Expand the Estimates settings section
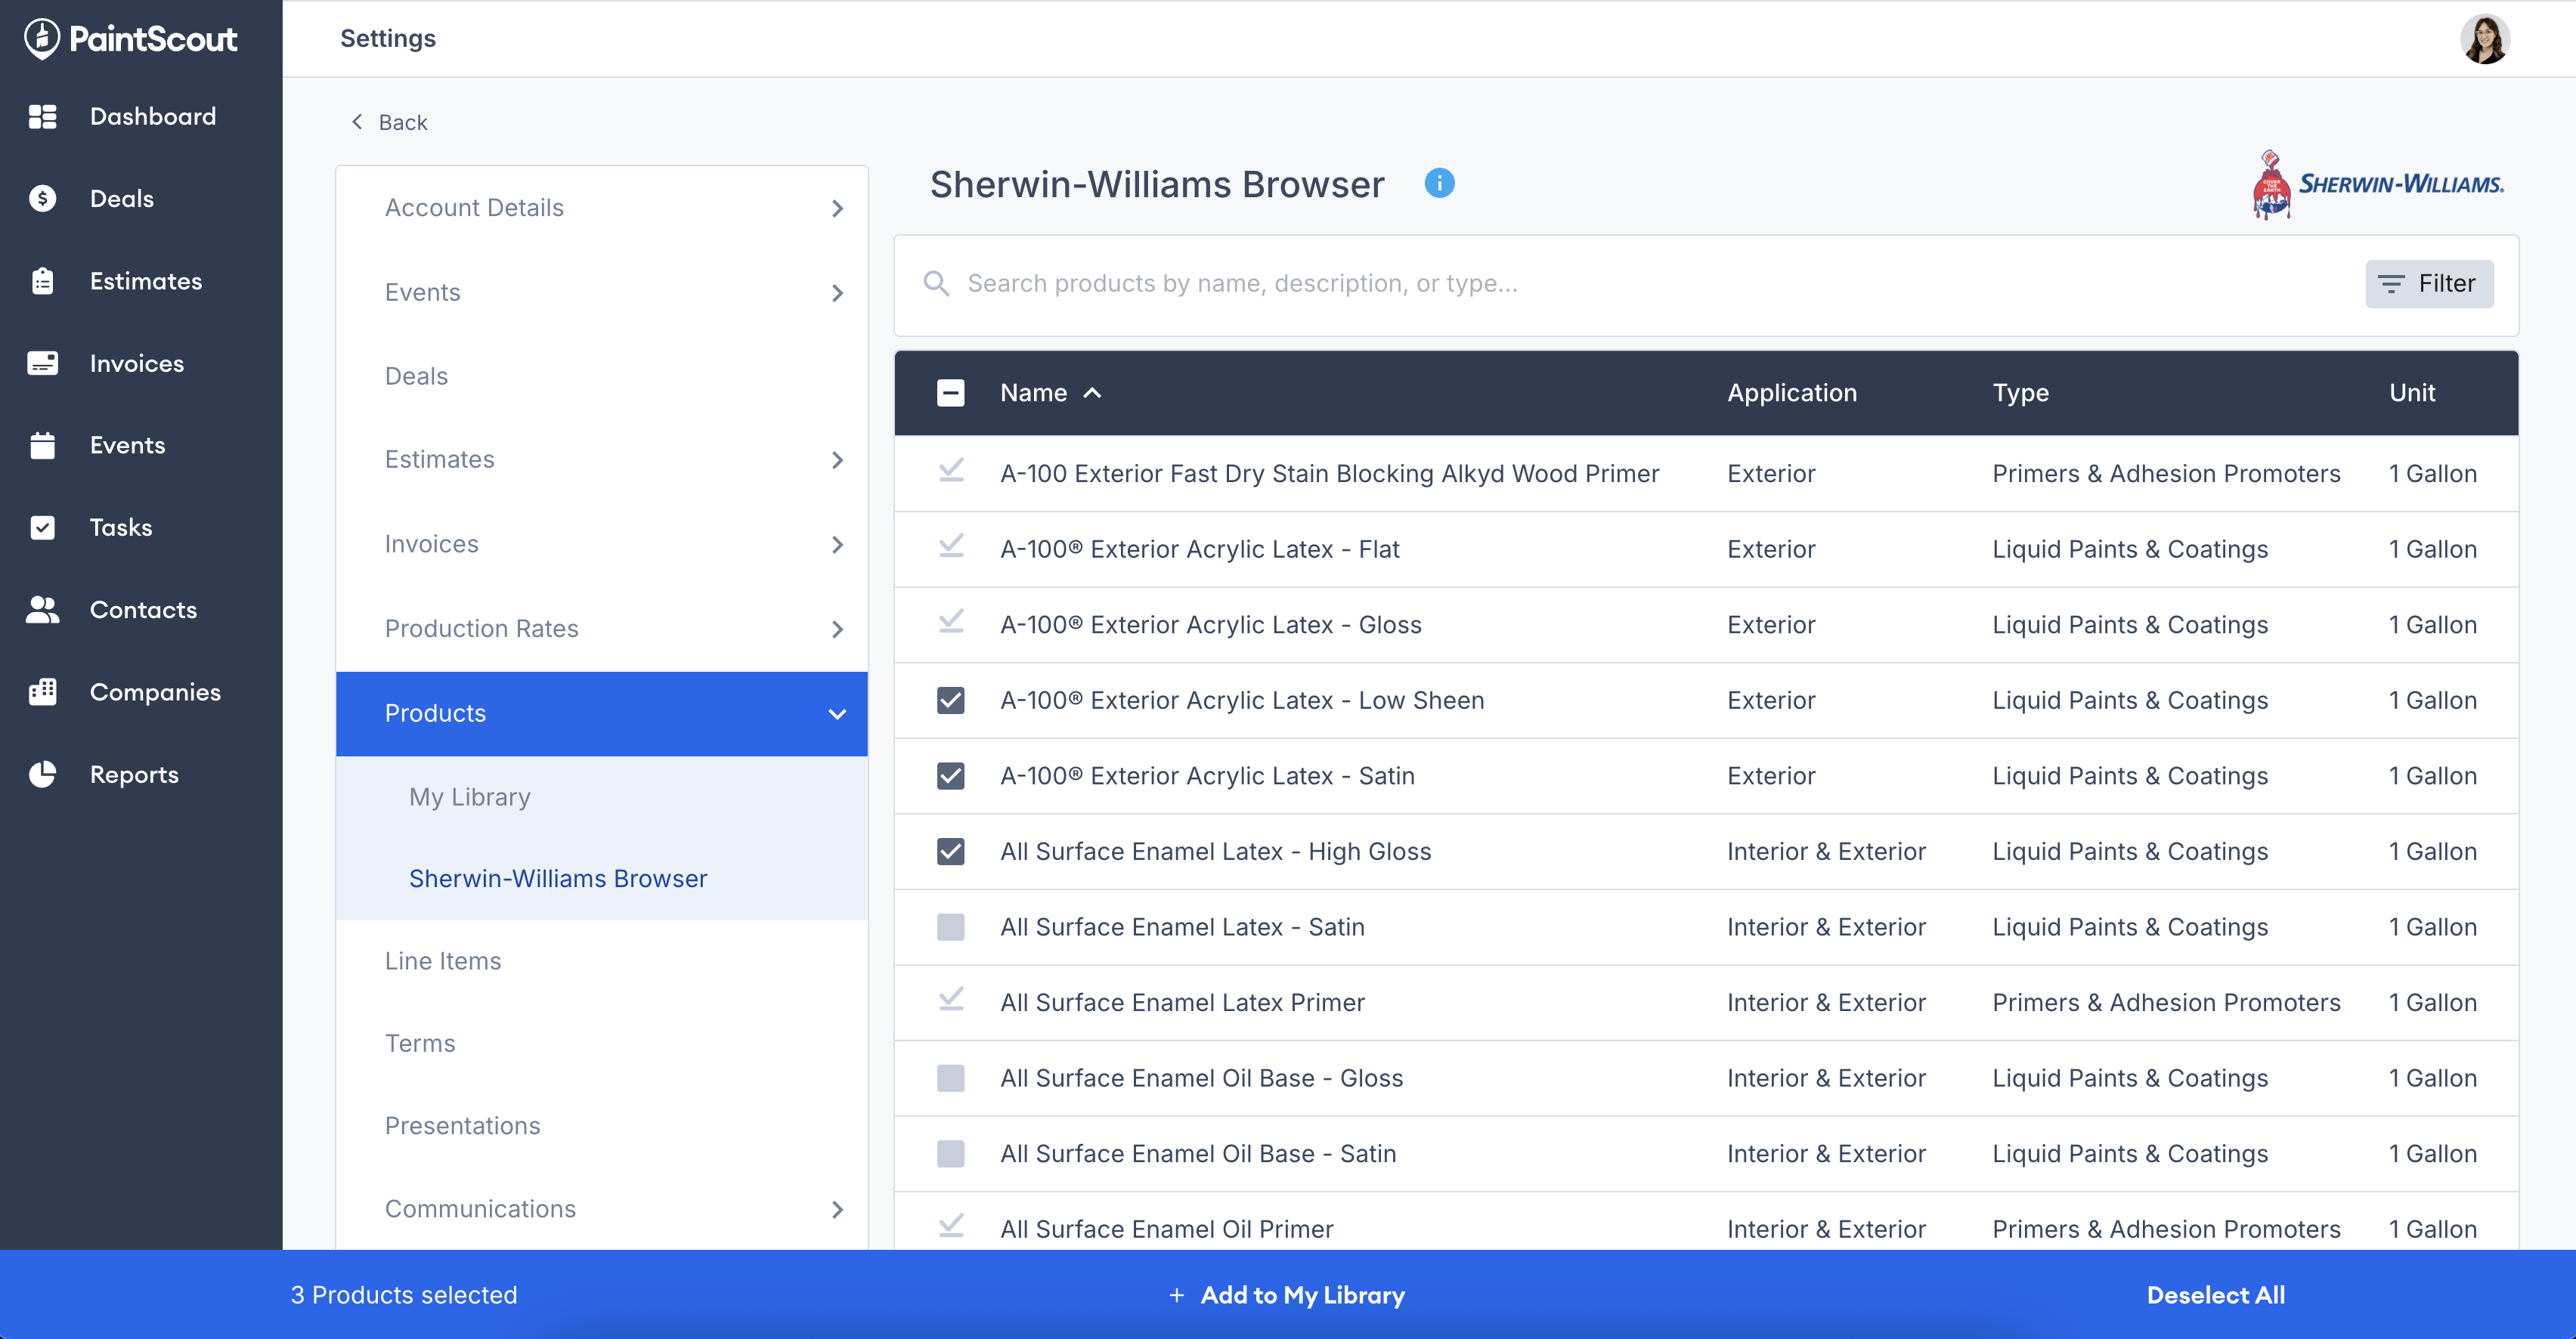Image resolution: width=2576 pixels, height=1339 pixels. (x=602, y=460)
